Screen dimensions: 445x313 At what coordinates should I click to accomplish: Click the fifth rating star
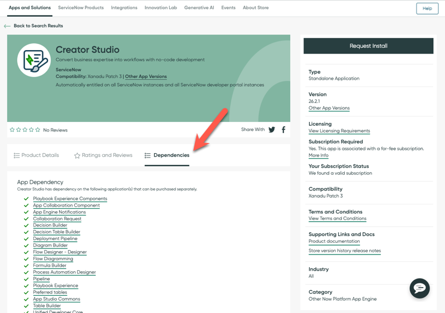38,130
